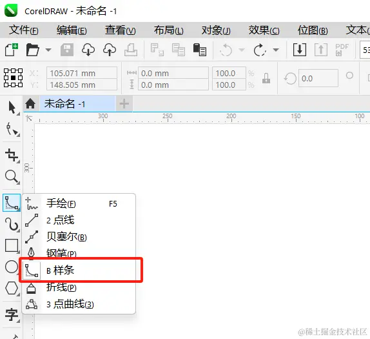This screenshot has width=370, height=339.
Task: Expand the Open folder dropdown arrow
Action: [48, 50]
